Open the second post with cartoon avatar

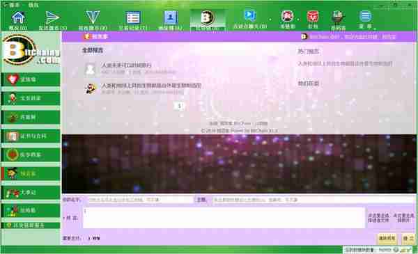coord(151,86)
